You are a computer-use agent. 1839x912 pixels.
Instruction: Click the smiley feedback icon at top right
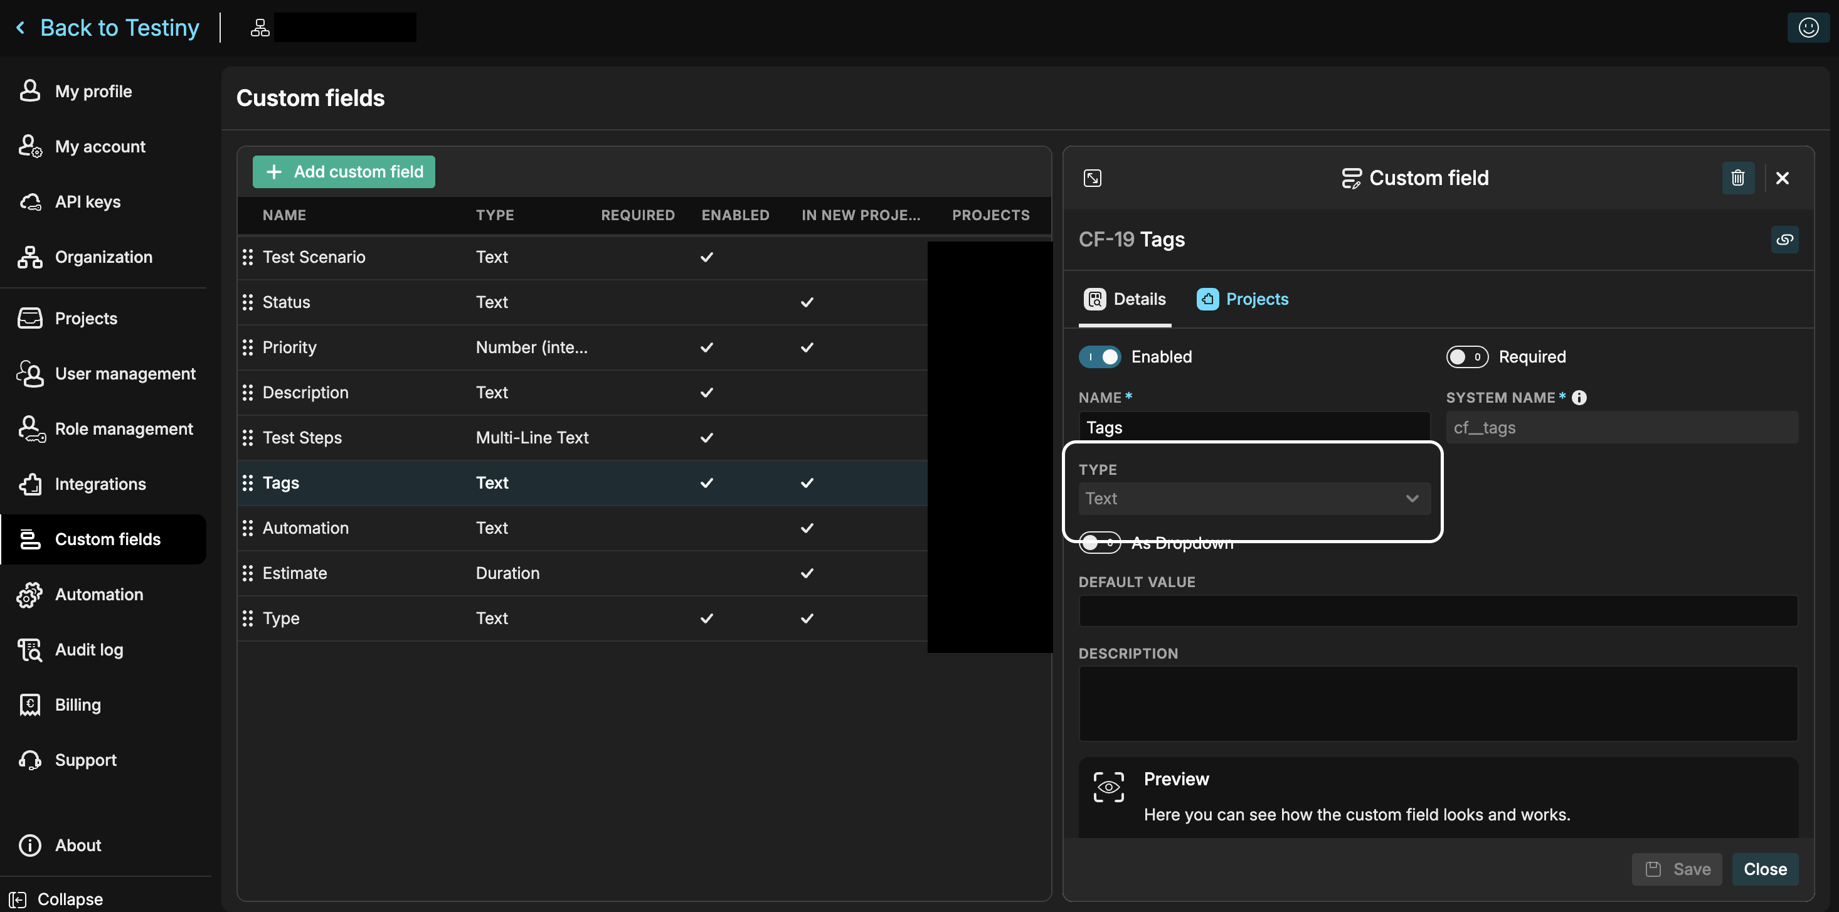click(1808, 27)
